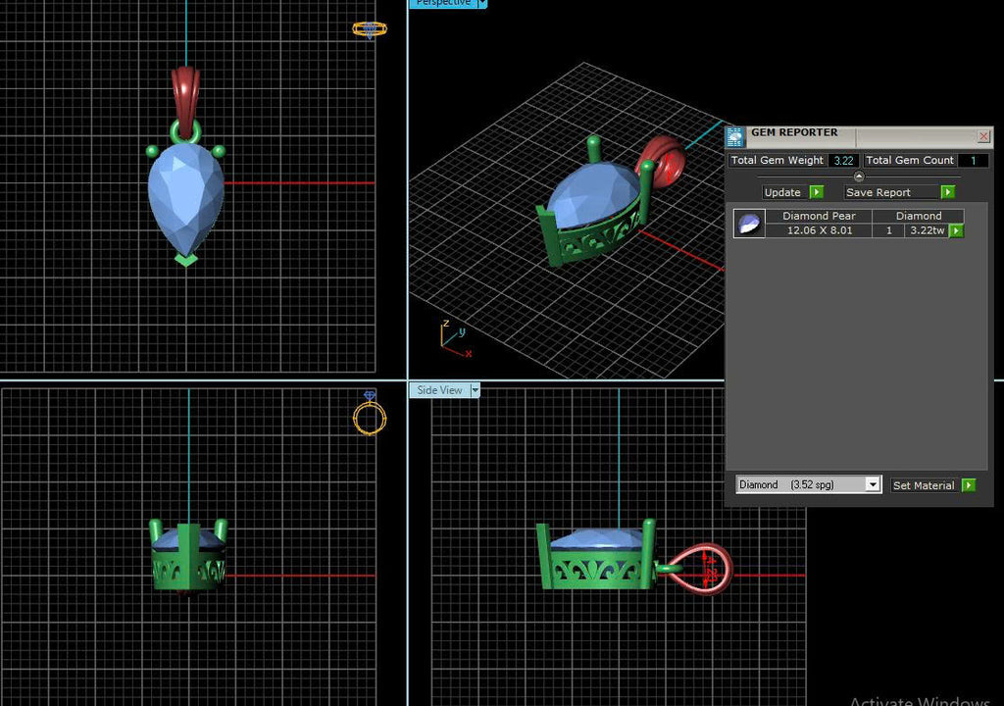
Task: Click the "3.22tw" weight cell
Action: (927, 230)
